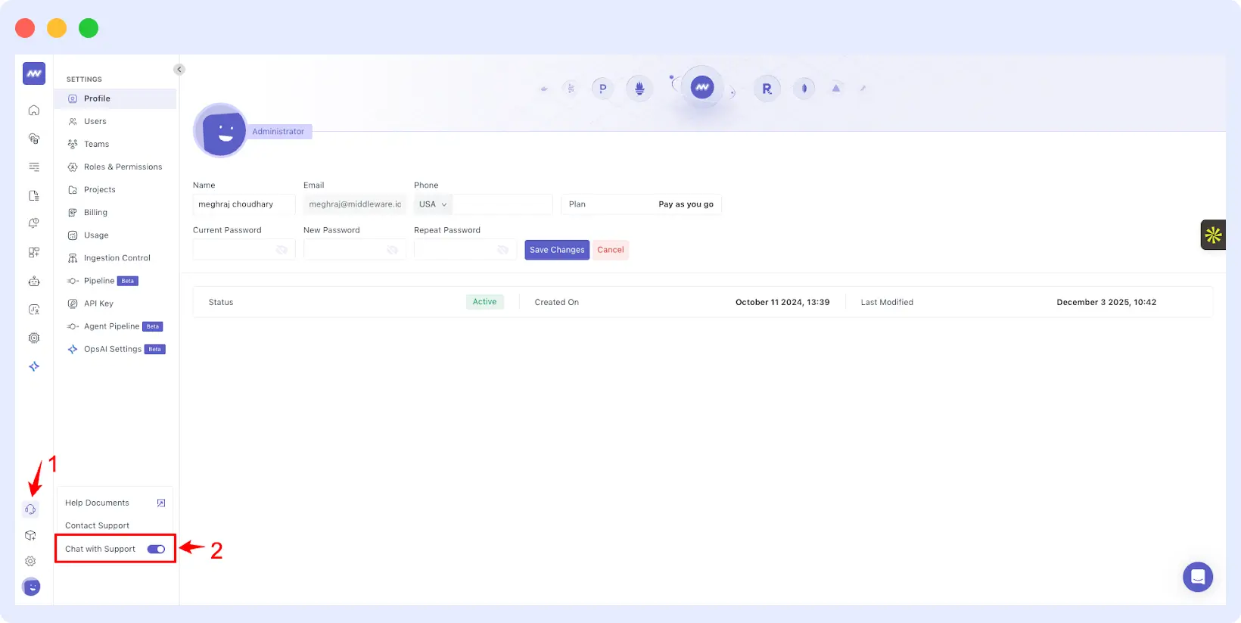Open OpsAI Settings Beta
This screenshot has height=623, width=1241.
[115, 349]
